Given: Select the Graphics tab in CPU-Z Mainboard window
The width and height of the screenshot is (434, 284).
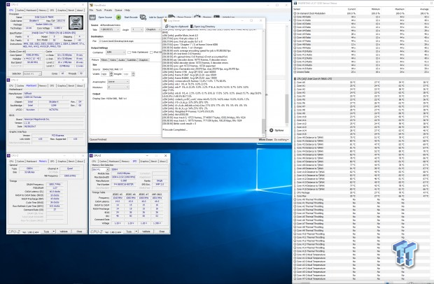Looking at the screenshot, I should coord(62,86).
